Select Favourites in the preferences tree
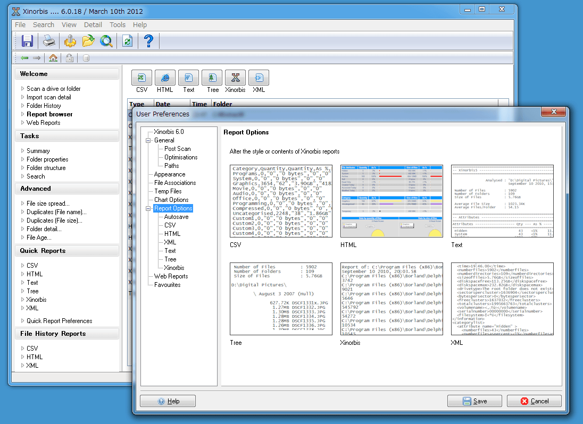 click(168, 285)
